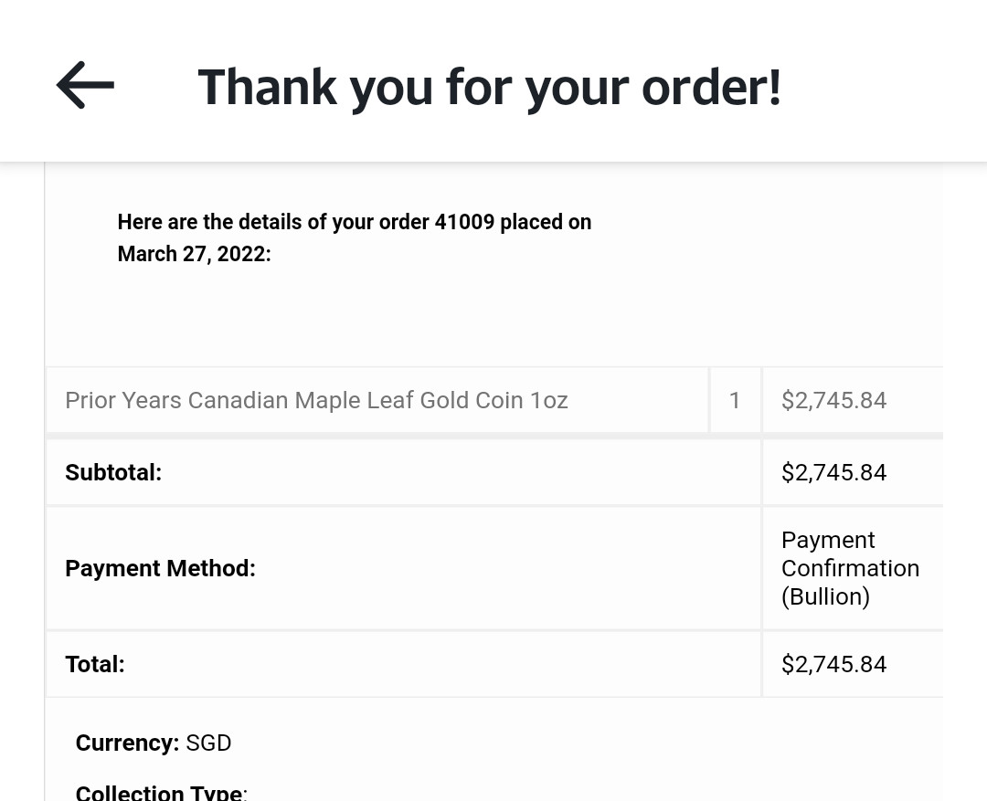Viewport: 987px width, 801px height.
Task: Select the Payment Confirmation (Bullion) text
Action: 850,568
